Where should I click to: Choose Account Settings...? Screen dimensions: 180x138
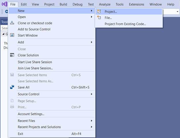point(52,114)
